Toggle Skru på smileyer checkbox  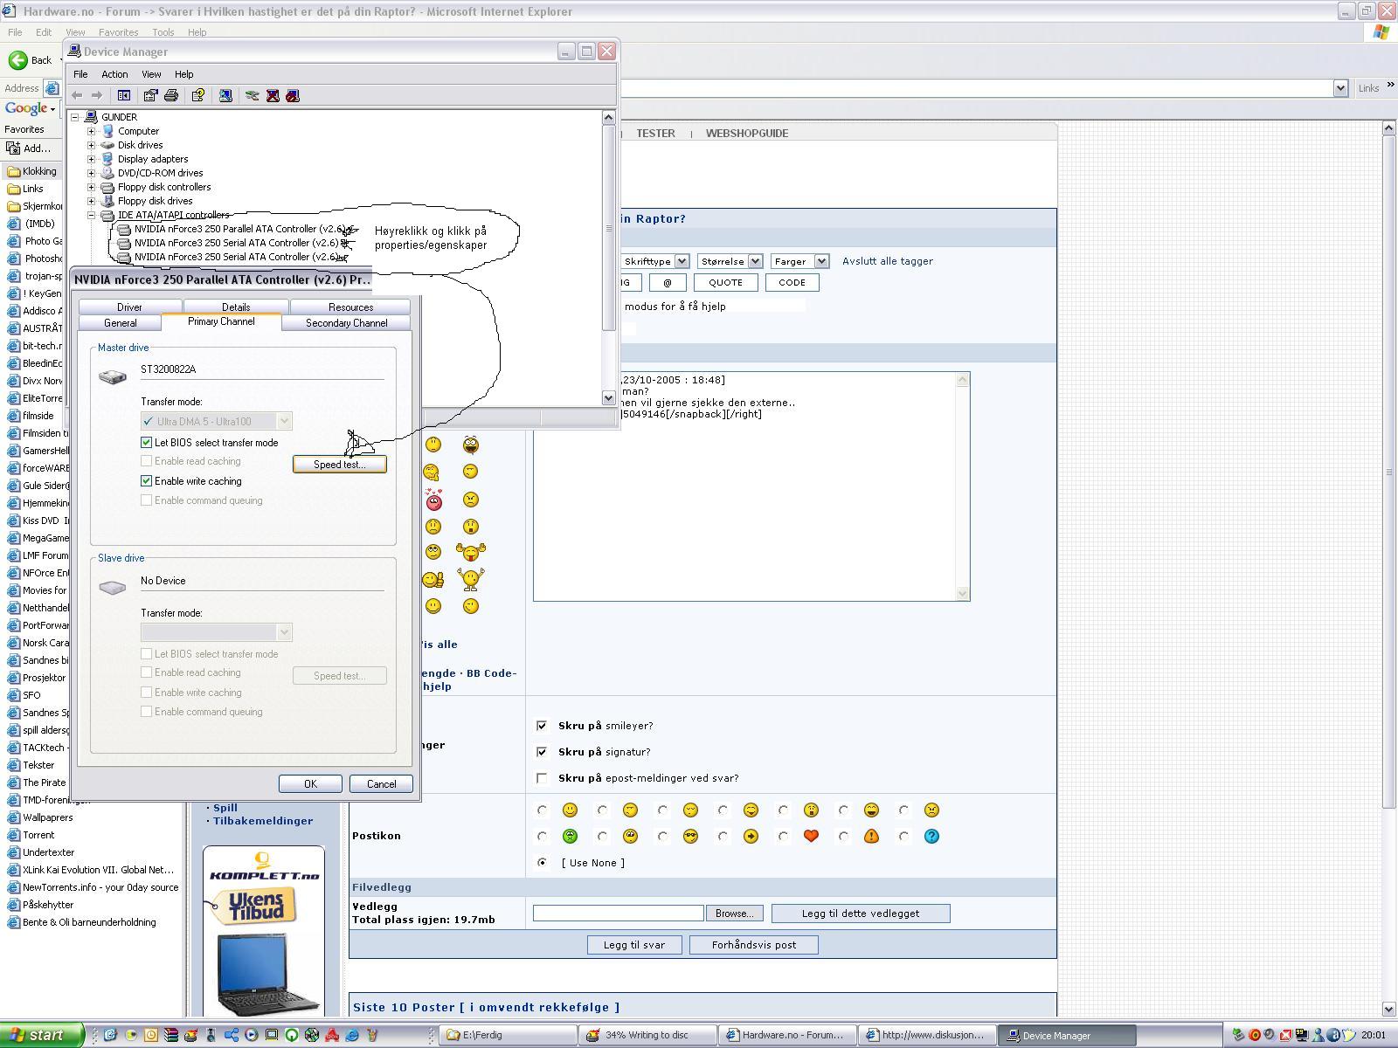tap(542, 726)
